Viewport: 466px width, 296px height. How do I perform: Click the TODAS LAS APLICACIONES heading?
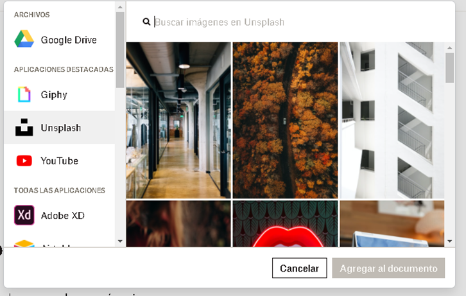60,190
